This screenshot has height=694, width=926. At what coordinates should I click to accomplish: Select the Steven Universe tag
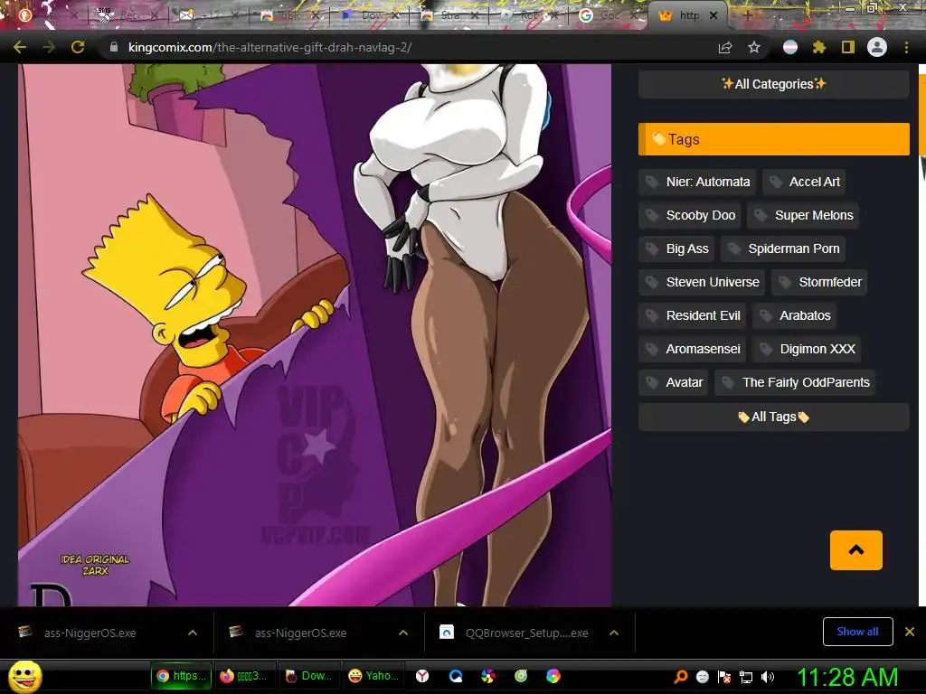[x=702, y=282]
